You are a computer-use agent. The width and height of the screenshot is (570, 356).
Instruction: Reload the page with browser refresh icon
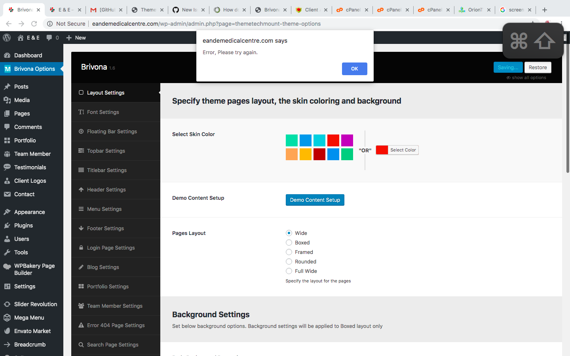point(34,24)
